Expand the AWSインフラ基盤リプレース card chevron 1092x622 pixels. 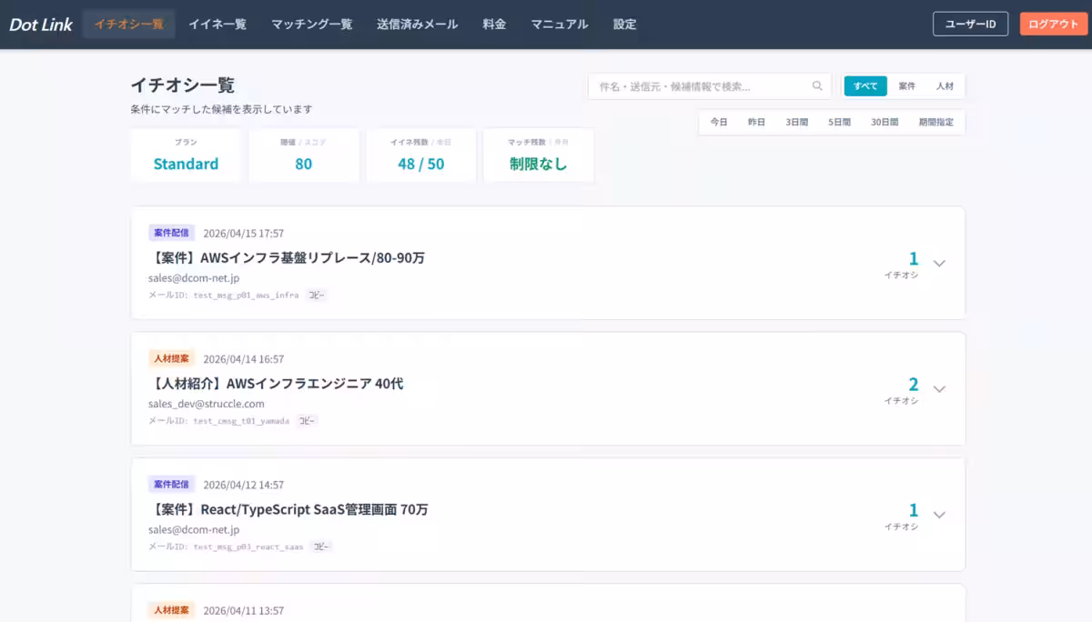click(x=940, y=264)
